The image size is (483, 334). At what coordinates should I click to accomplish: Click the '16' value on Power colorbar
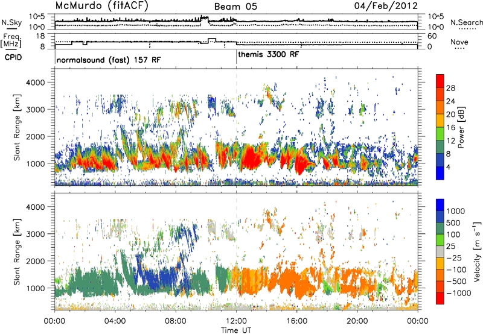(450, 128)
